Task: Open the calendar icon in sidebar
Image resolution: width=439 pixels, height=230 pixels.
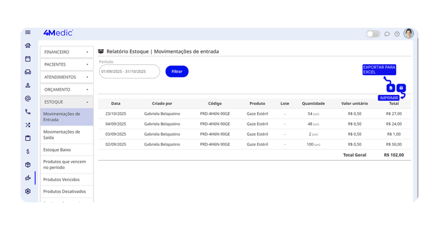Action: (28, 59)
